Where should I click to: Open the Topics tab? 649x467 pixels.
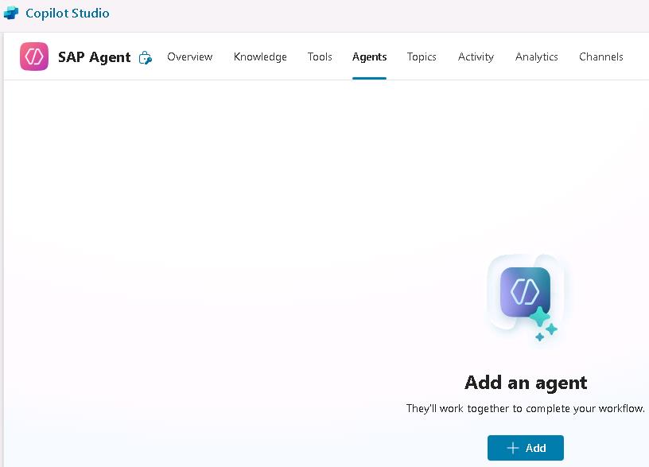[x=422, y=56]
